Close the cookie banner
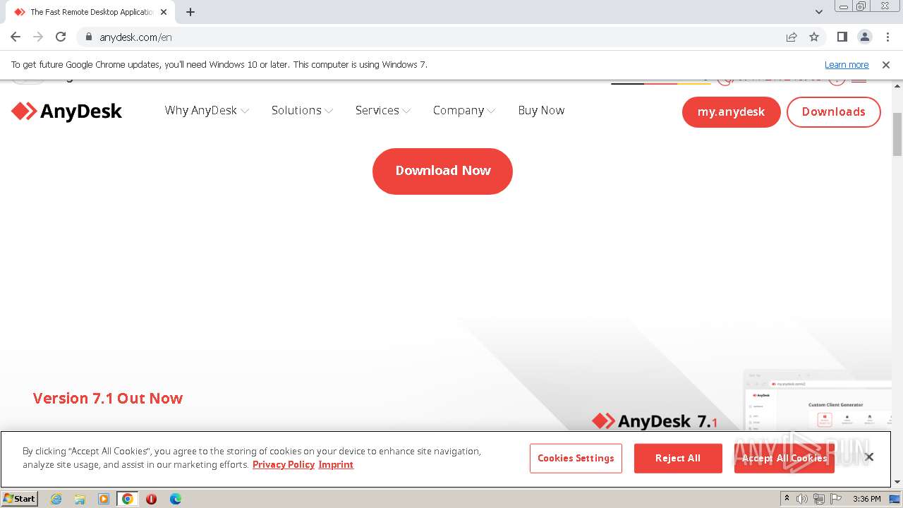This screenshot has width=903, height=508. [x=869, y=457]
